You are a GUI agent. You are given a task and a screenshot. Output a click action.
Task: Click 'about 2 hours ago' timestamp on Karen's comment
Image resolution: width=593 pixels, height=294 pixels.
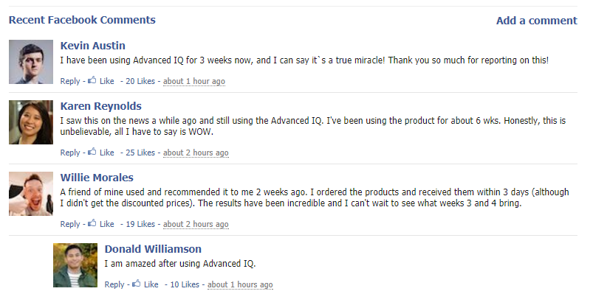coord(196,153)
